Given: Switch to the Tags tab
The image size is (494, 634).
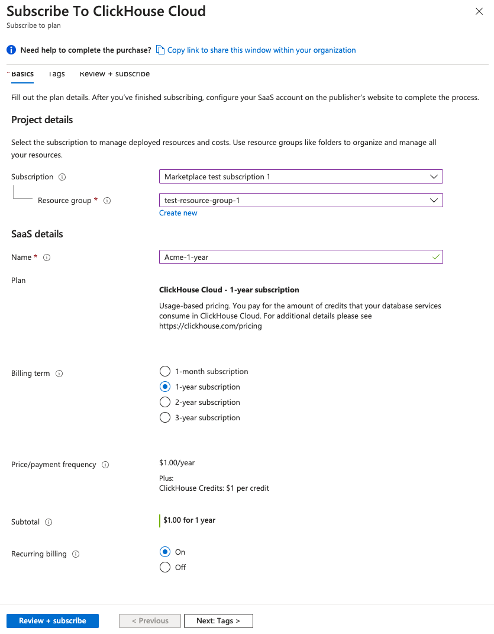Looking at the screenshot, I should (x=56, y=73).
